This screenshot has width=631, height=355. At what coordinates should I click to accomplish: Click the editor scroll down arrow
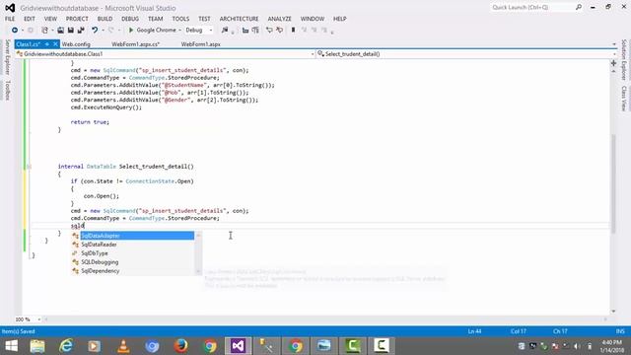(613, 312)
